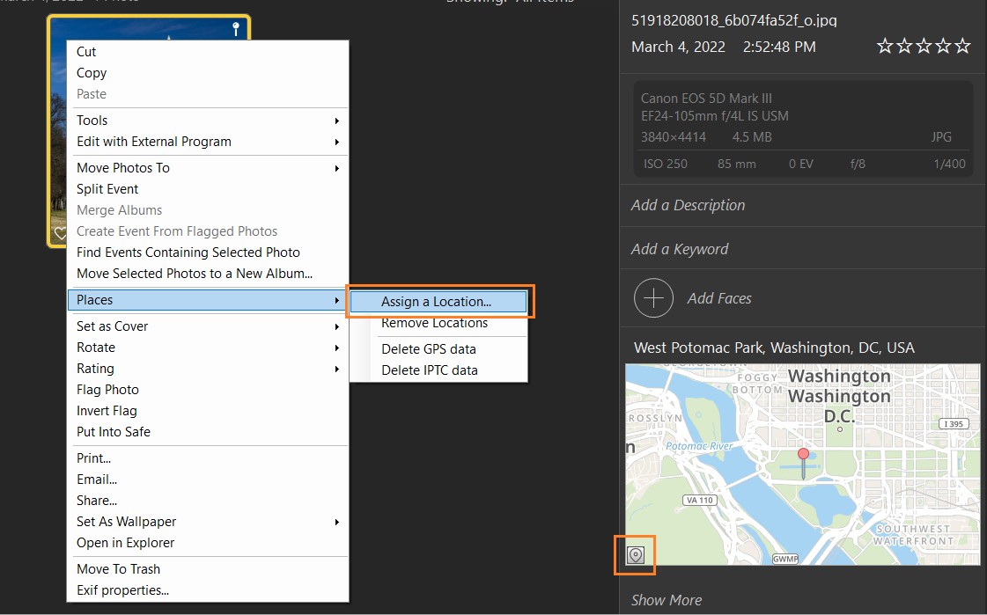Choose Copy from context menu
The width and height of the screenshot is (987, 615).
coord(208,73)
